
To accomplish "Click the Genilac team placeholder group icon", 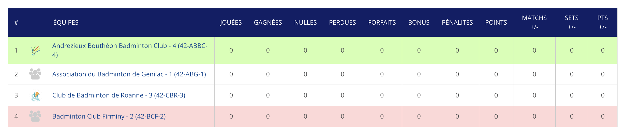I will [35, 74].
